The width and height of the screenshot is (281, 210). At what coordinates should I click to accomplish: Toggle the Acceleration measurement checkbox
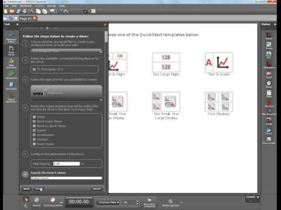click(x=34, y=135)
